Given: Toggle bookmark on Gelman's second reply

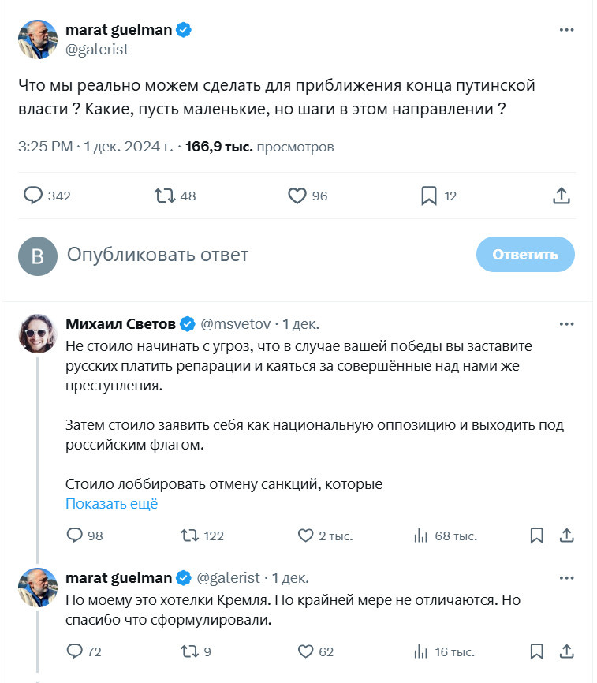Looking at the screenshot, I should (x=536, y=652).
